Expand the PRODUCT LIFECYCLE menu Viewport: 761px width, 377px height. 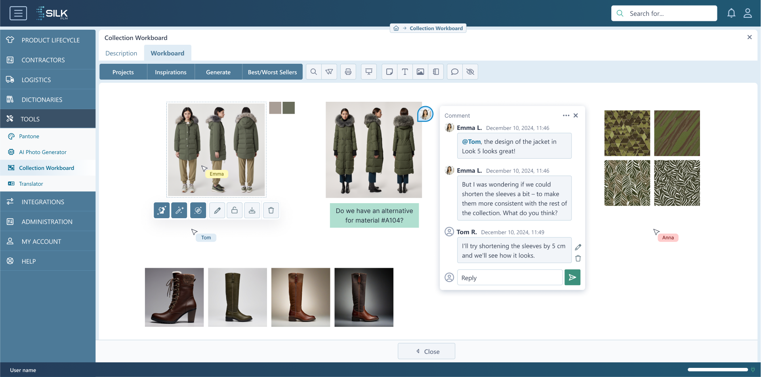pyautogui.click(x=48, y=40)
